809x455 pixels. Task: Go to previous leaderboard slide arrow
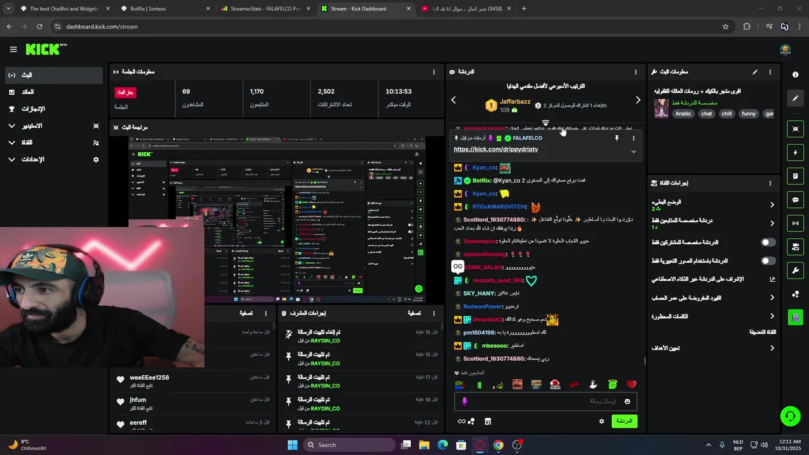click(453, 100)
